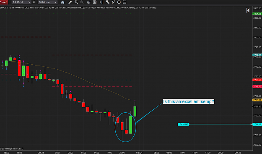Open the bar chart style icon
Image resolution: width=262 pixels, height=154 pixels.
[62, 2]
